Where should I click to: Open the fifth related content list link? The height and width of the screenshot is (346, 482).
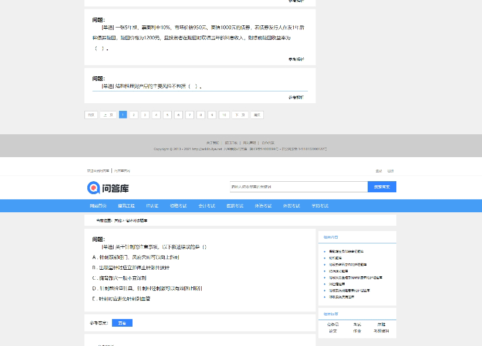pyautogui.click(x=356, y=277)
